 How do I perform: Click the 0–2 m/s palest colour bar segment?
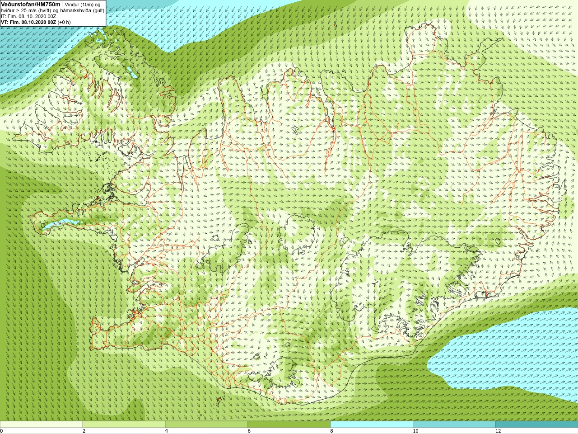click(41, 425)
